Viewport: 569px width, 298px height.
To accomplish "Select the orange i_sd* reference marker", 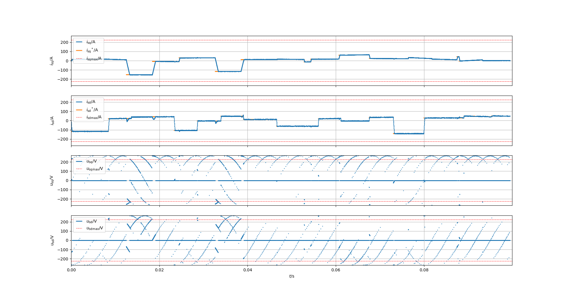I will [393, 134].
